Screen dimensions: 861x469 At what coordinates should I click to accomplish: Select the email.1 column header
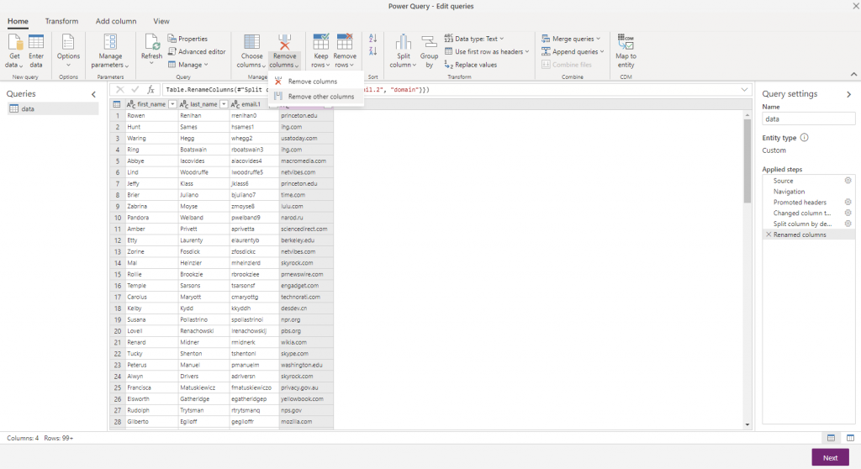251,103
